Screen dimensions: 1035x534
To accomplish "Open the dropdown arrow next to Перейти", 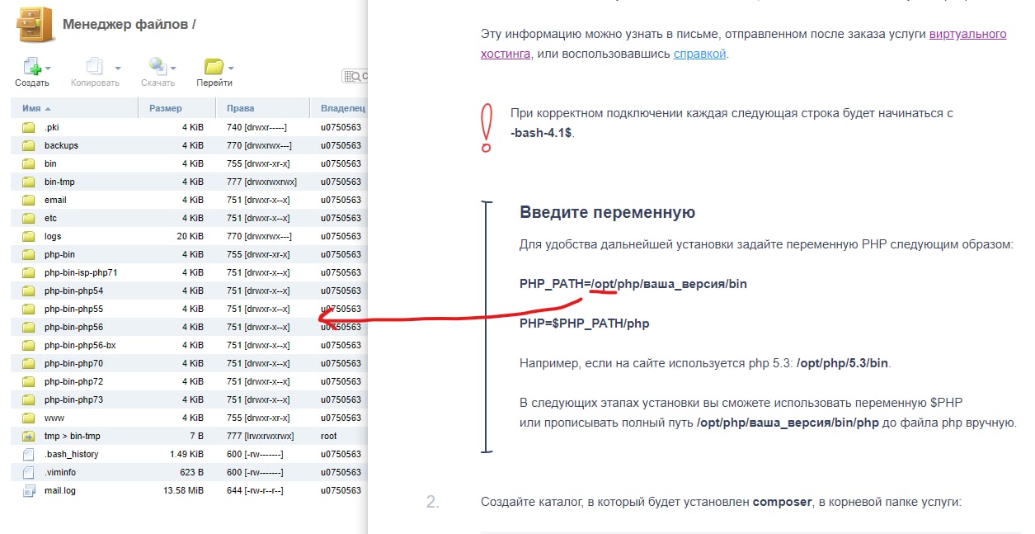I will [x=230, y=69].
